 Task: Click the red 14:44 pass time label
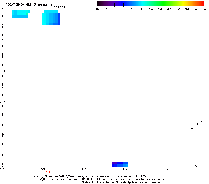(x=48, y=172)
